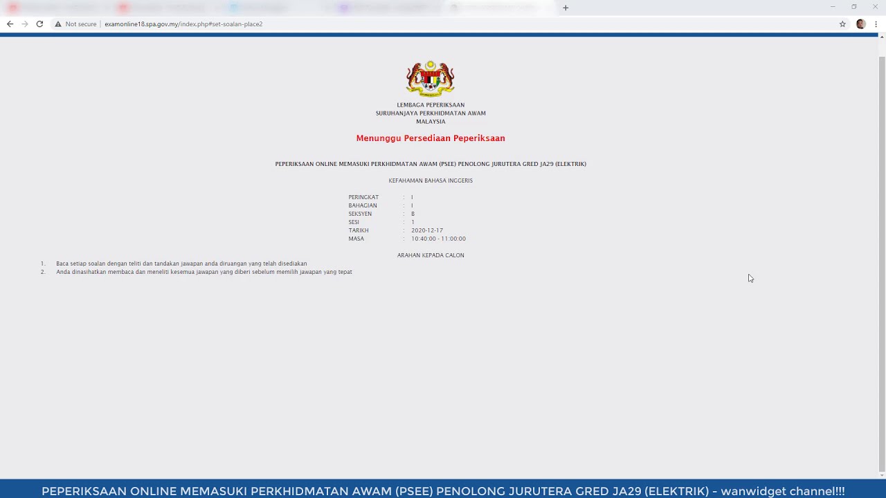This screenshot has width=886, height=498.
Task: Click the KEFAHAMAN BAHASA INGGERIS subtitle
Action: pos(431,181)
